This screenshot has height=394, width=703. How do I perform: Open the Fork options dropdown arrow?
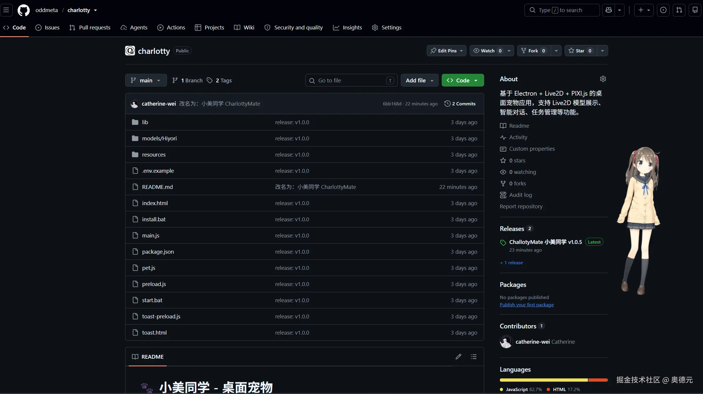click(x=556, y=51)
